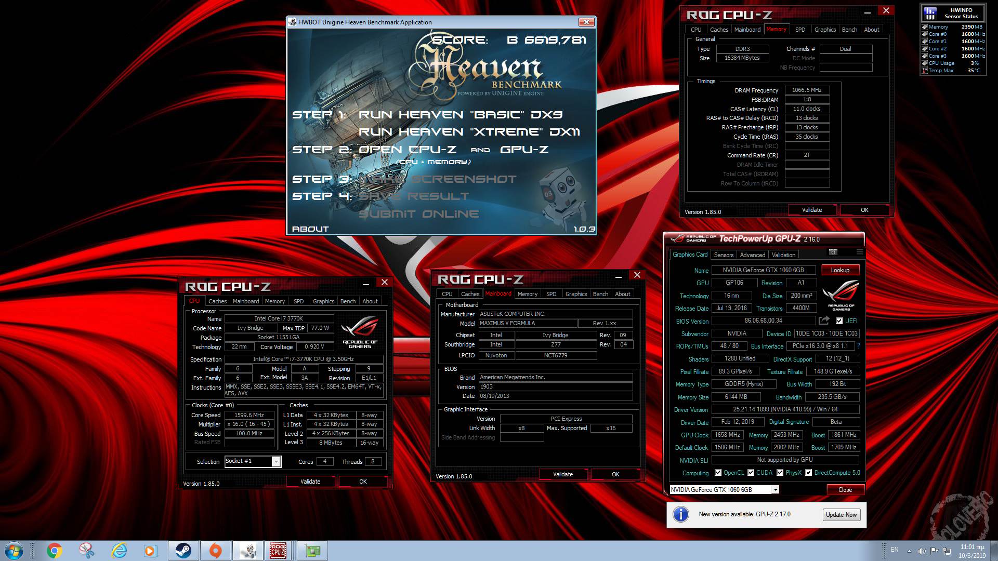Screen dimensions: 998x561
Task: Open the SPD tab in the Memory CPU-Z window
Action: (x=800, y=30)
